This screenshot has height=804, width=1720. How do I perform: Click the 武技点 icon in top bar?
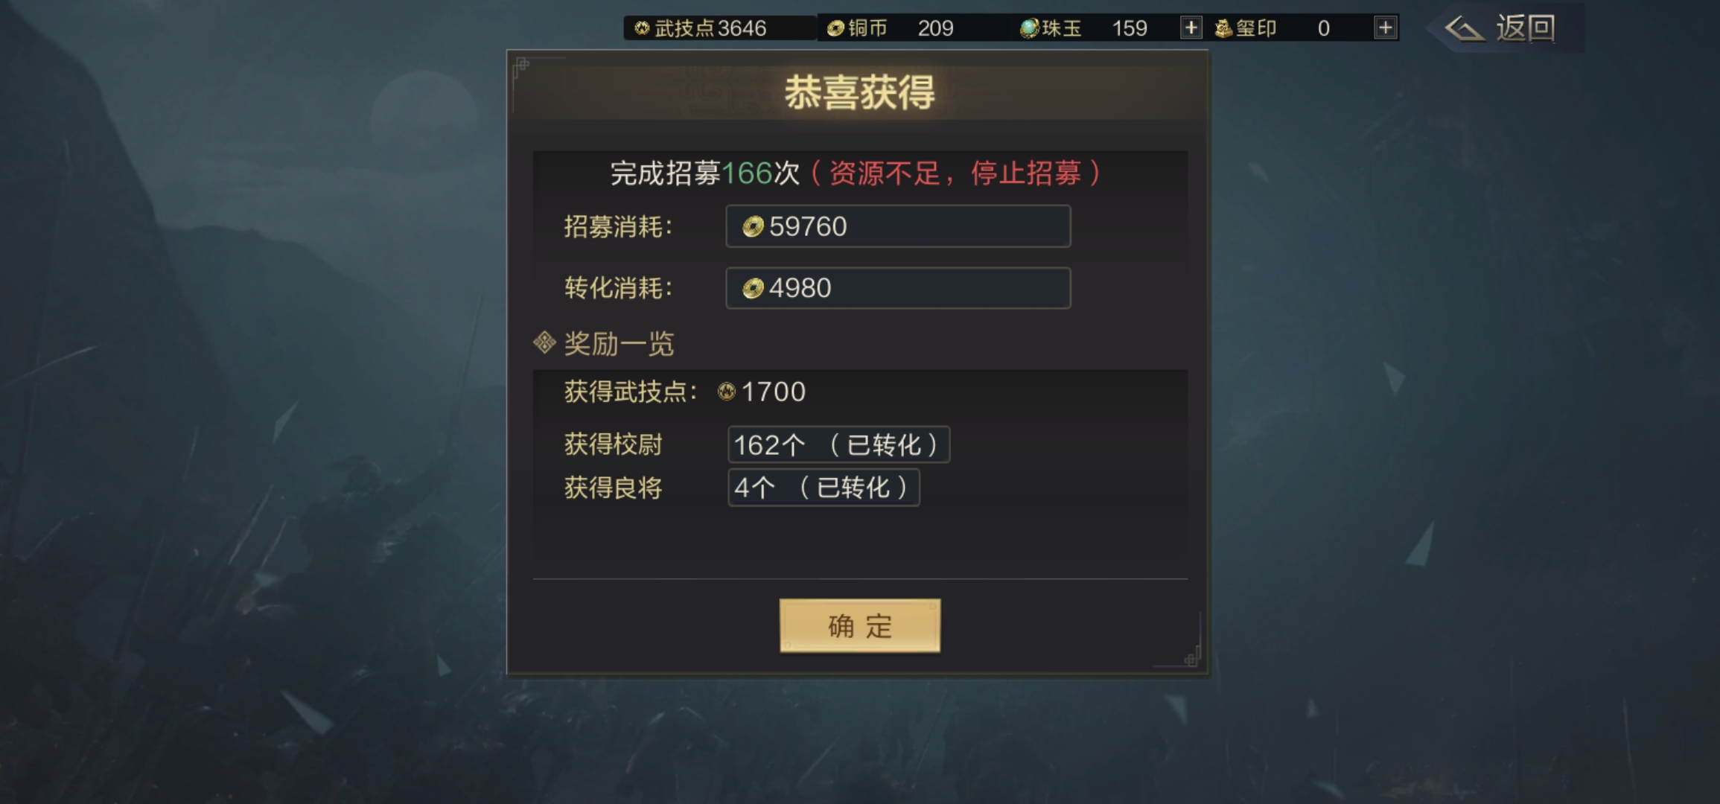642,28
